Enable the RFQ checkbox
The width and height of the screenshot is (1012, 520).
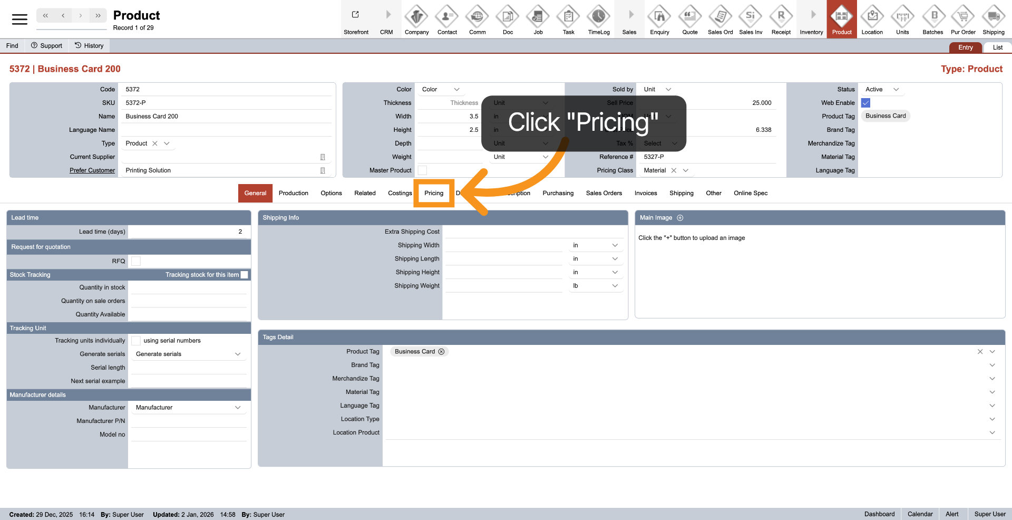click(136, 261)
